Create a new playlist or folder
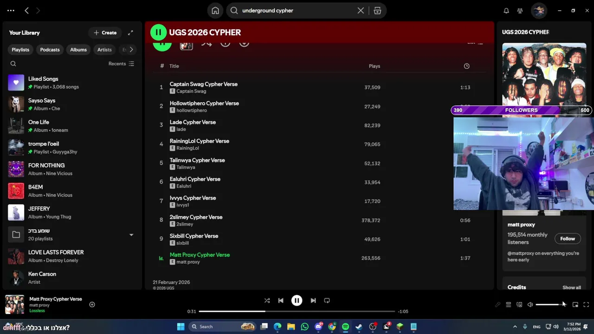594x334 pixels. pyautogui.click(x=105, y=32)
